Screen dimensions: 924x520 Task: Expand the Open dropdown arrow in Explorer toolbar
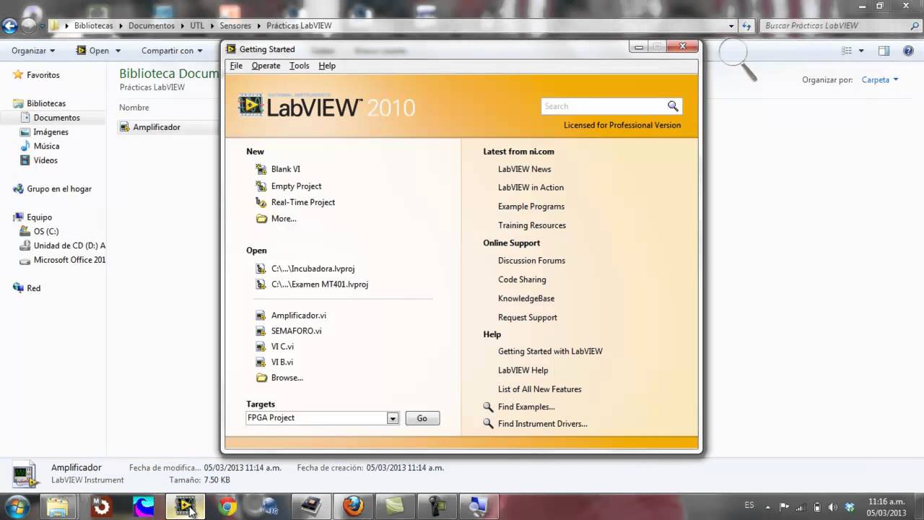coord(118,51)
